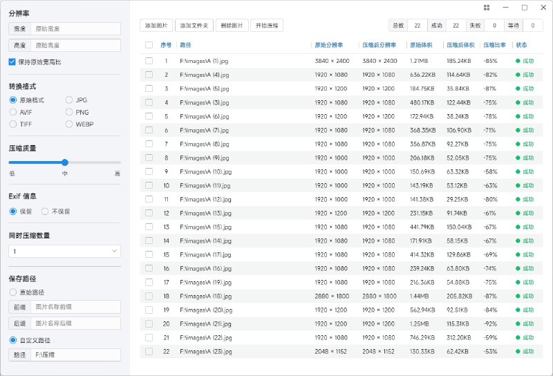Select the WEBP format radio button
553x376 pixels.
coord(70,124)
